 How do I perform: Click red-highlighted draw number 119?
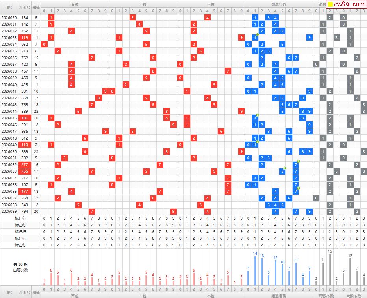point(25,37)
